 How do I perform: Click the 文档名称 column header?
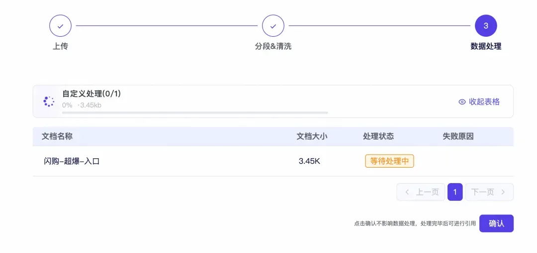[57, 136]
